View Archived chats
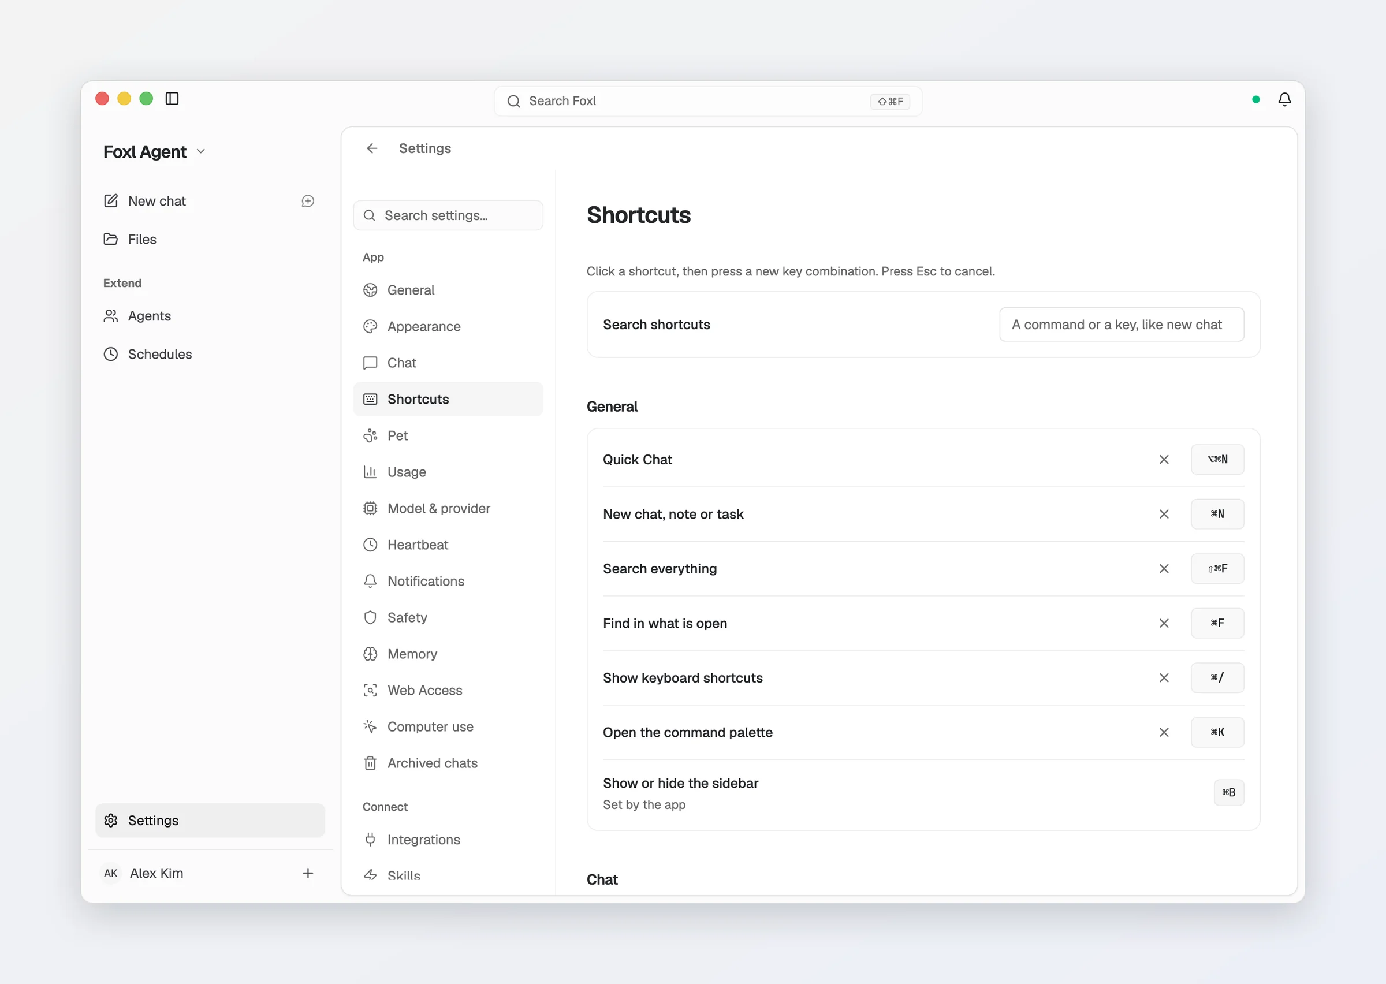 pyautogui.click(x=448, y=763)
